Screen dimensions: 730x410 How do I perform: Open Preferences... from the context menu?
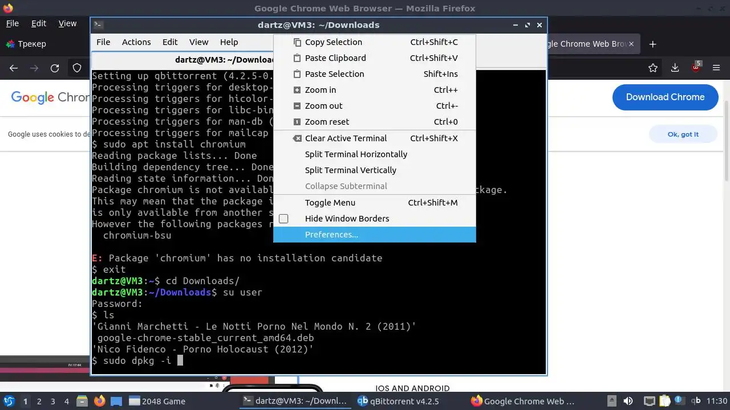(x=374, y=235)
